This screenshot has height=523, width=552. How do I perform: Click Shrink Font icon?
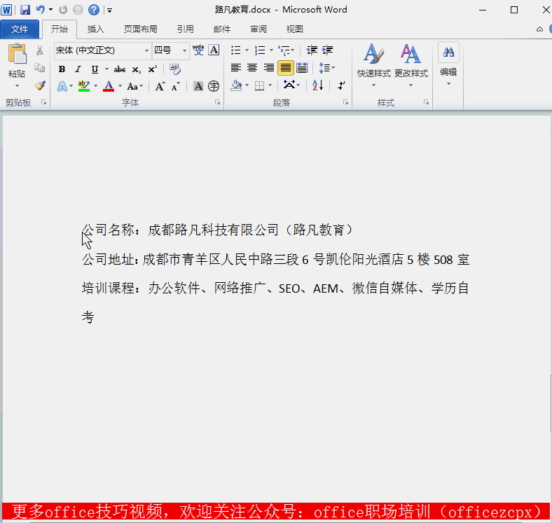[x=175, y=86]
